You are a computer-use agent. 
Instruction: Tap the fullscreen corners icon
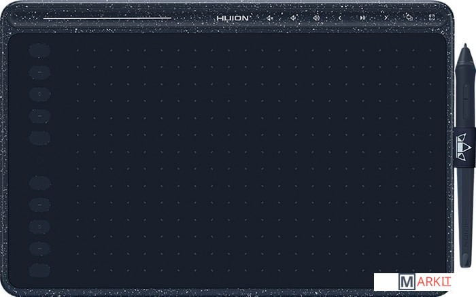pyautogui.click(x=432, y=18)
